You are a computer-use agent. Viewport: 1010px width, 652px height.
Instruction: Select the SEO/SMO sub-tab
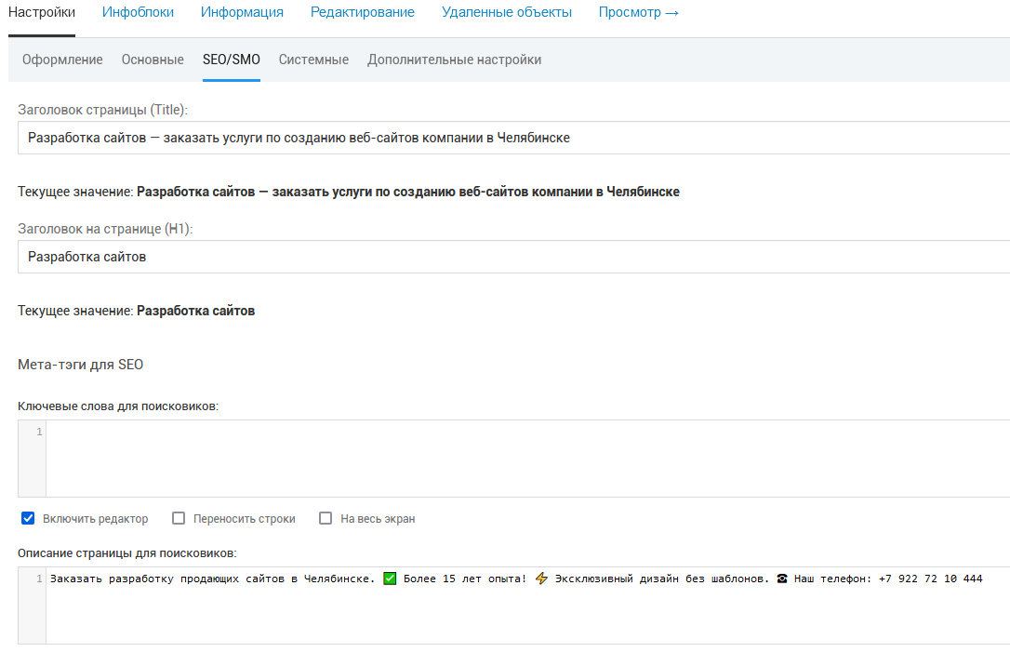pyautogui.click(x=232, y=60)
